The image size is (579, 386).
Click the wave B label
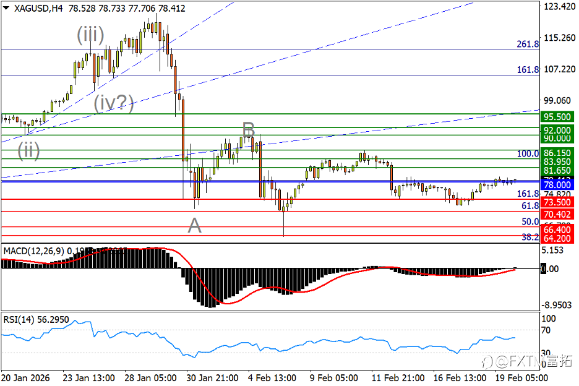[x=249, y=130]
